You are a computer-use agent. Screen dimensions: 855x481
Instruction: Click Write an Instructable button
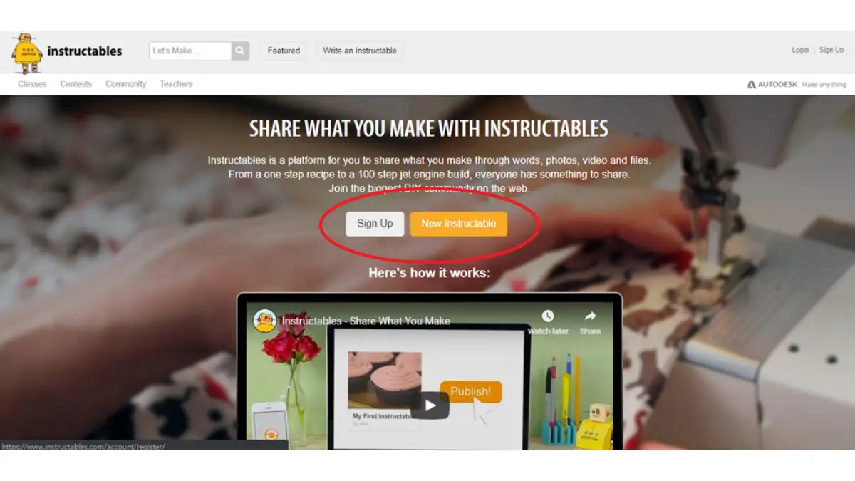(x=360, y=51)
